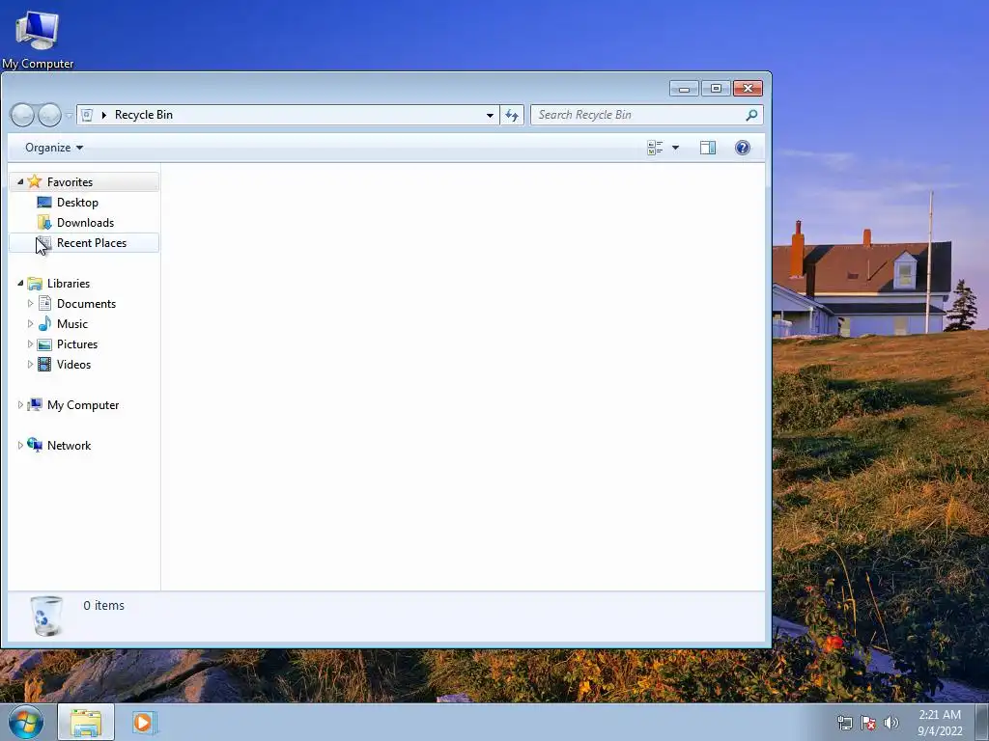This screenshot has height=741, width=989.
Task: Open the recent pages dropdown beside navigation arrows
Action: 69,116
